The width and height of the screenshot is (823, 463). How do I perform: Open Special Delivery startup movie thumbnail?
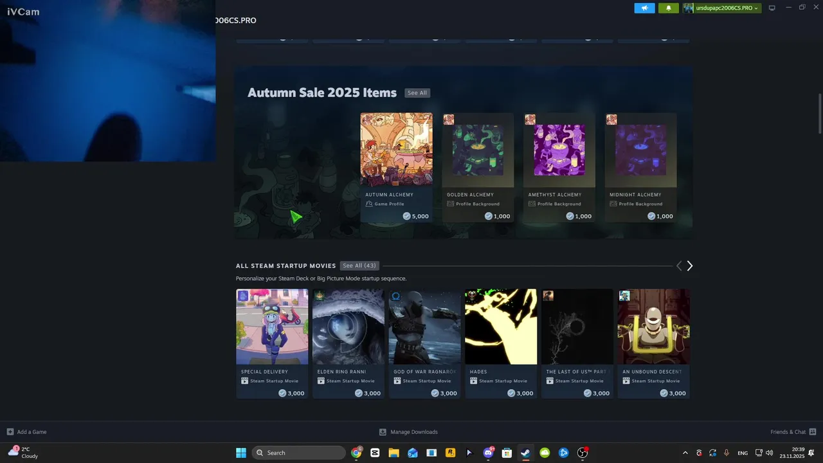272,327
